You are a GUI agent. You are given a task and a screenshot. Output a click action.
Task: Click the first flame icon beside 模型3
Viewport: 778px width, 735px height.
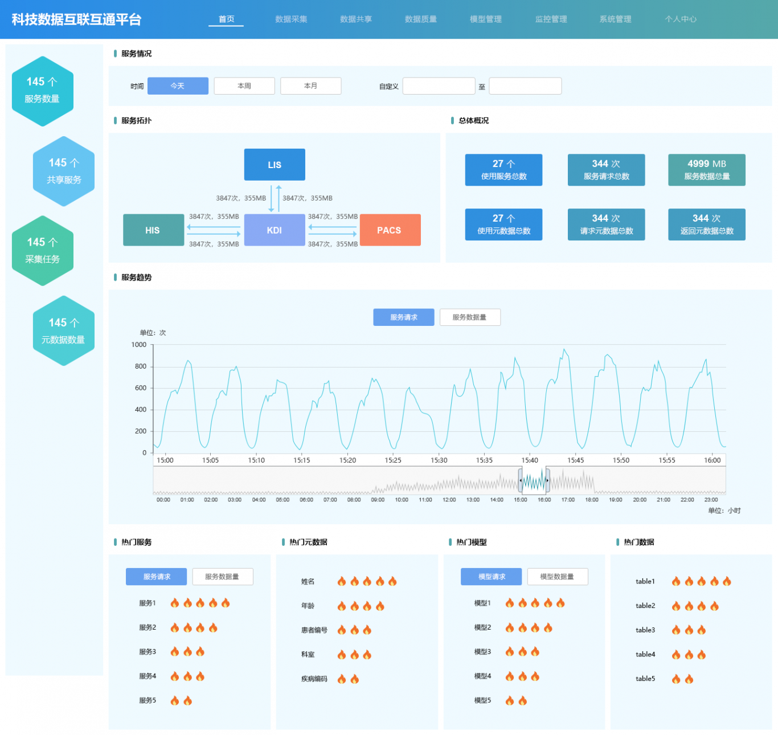tap(510, 651)
